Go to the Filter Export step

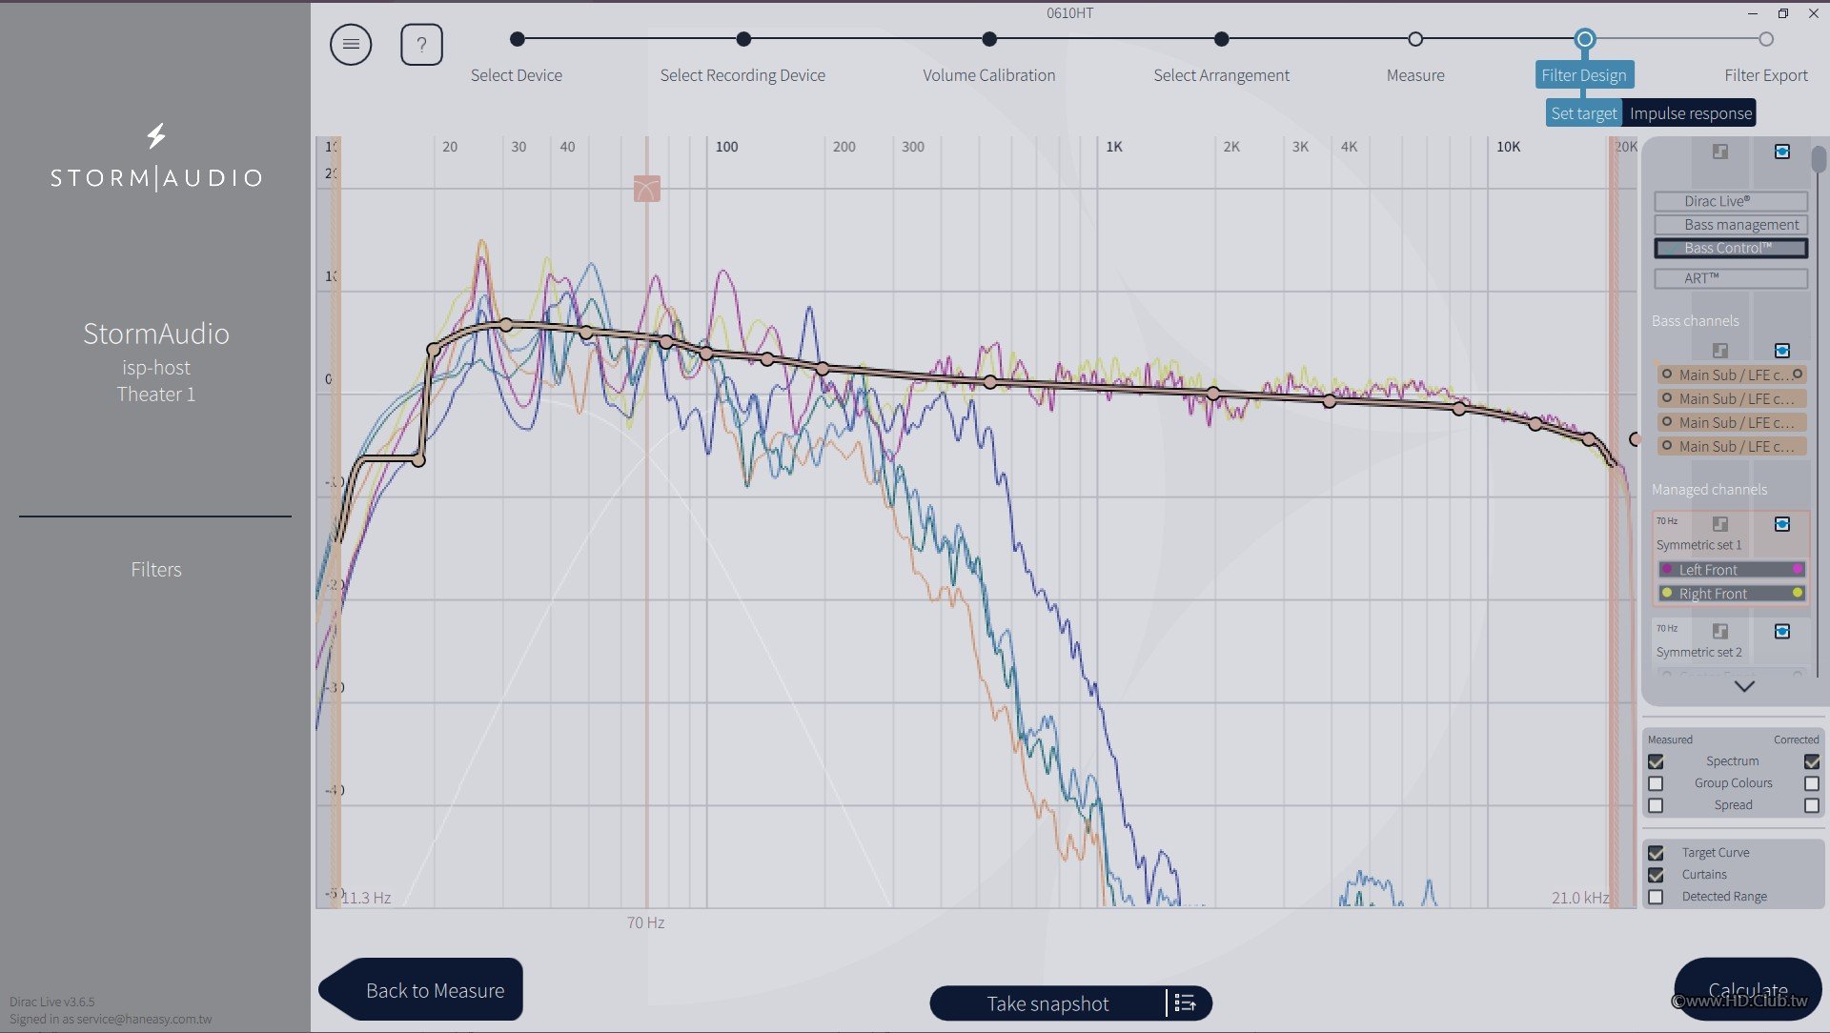coord(1765,40)
